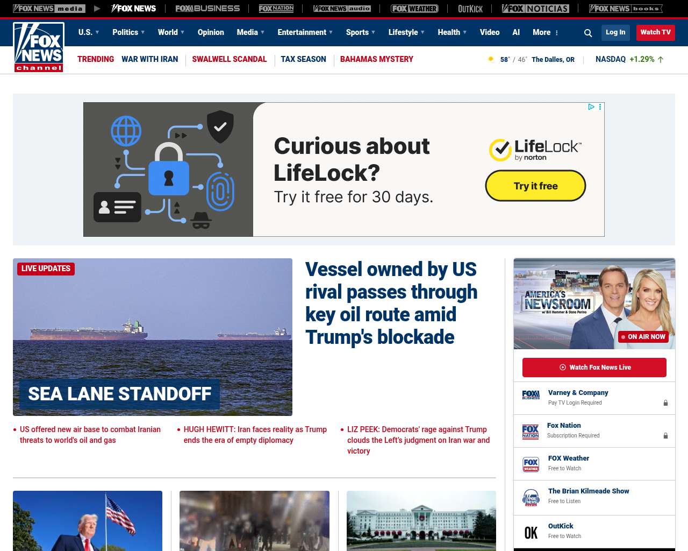This screenshot has height=551, width=688.
Task: Click the Watch Fox News Live button
Action: click(594, 368)
